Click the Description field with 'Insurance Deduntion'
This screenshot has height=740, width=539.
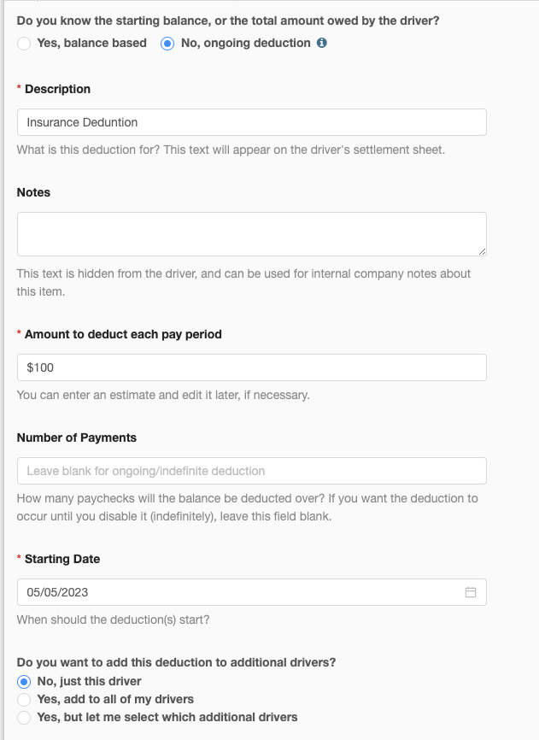point(252,122)
